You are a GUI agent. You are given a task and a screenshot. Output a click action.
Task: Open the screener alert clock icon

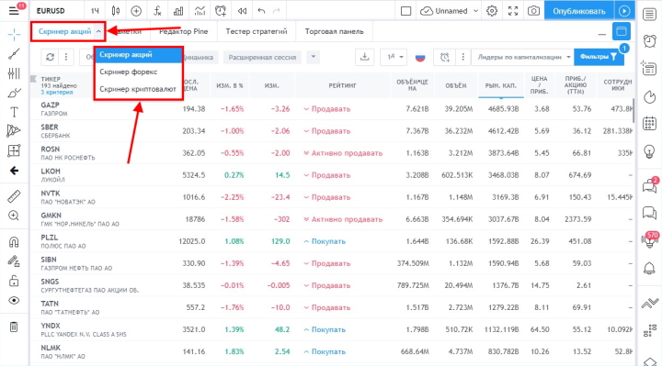point(445,57)
